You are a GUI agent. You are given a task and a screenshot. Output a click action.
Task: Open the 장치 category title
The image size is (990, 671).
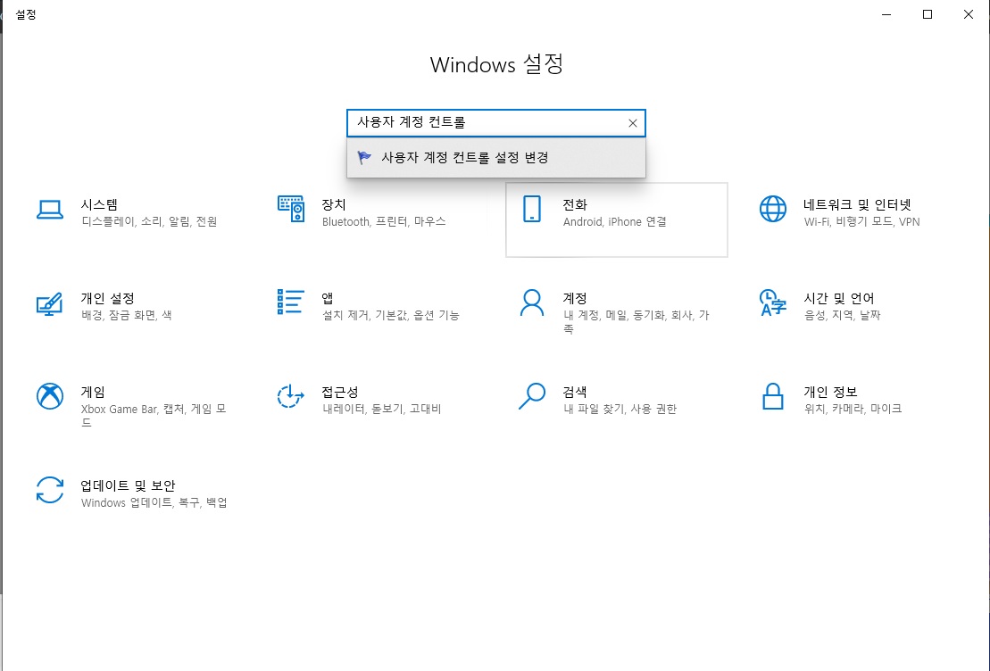coord(334,204)
